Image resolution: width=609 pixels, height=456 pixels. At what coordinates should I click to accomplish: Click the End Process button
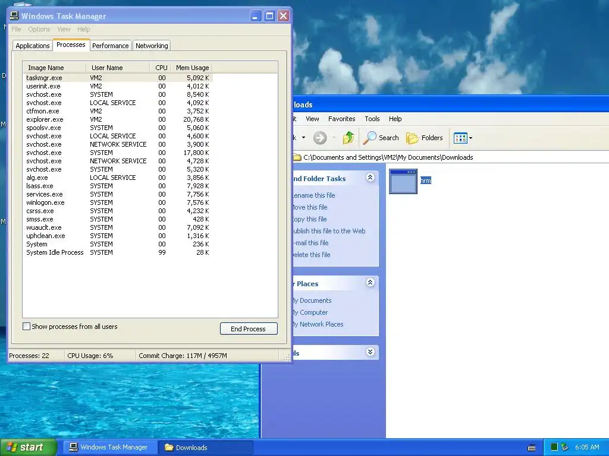(x=249, y=328)
